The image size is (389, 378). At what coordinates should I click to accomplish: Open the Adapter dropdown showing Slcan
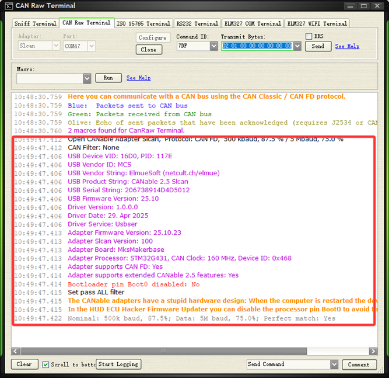tap(39, 46)
